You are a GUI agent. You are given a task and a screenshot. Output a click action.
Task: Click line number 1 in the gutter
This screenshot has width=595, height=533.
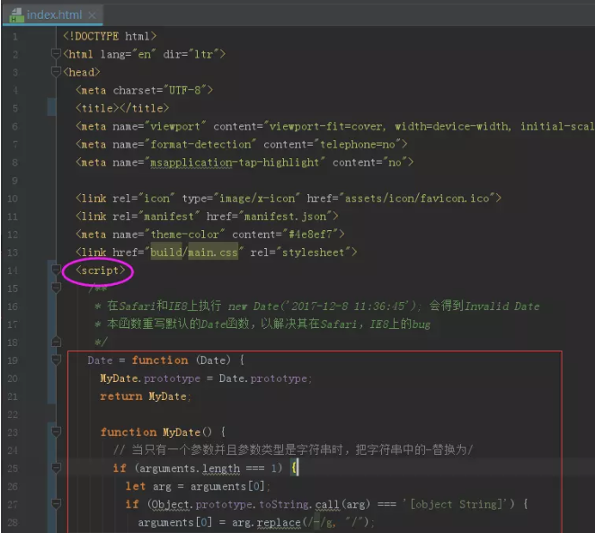point(14,37)
